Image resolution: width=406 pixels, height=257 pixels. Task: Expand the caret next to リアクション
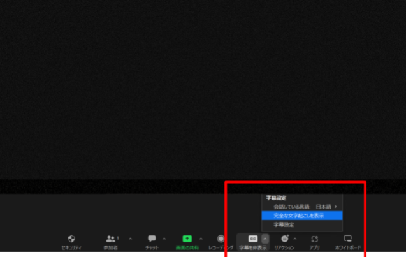point(294,239)
